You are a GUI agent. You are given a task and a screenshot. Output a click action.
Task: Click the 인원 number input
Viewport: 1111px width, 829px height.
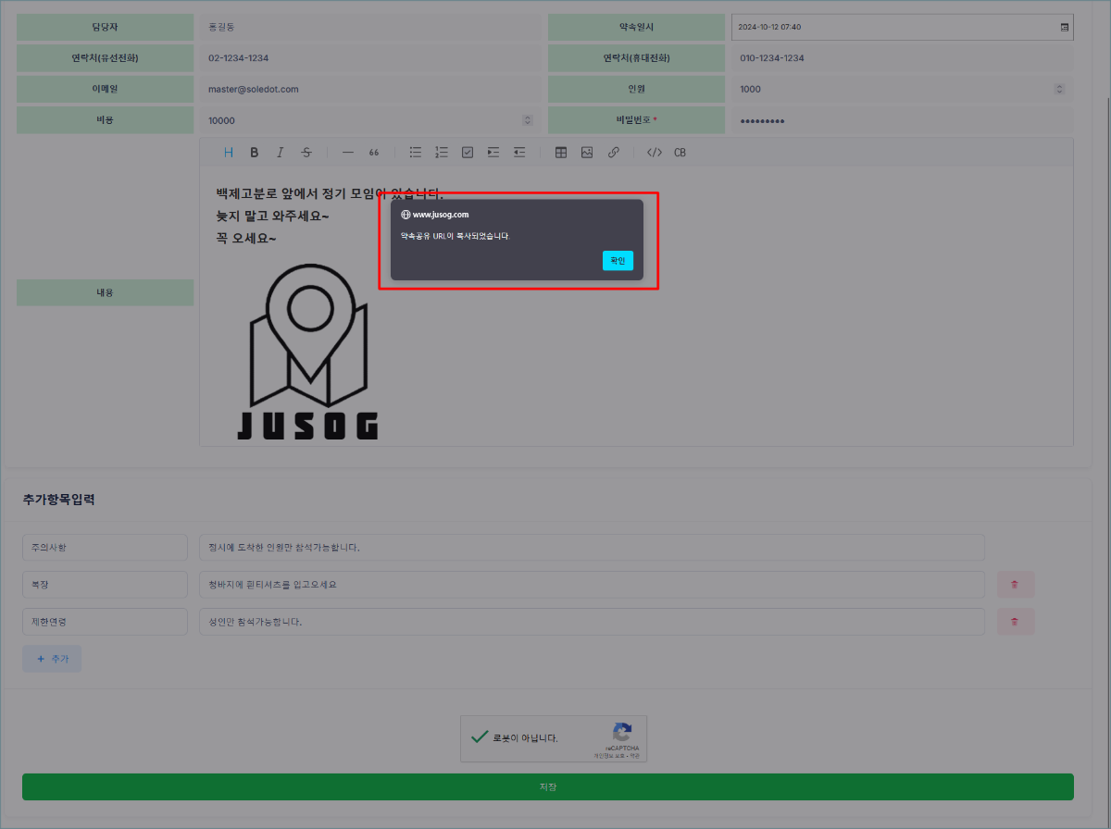click(903, 89)
